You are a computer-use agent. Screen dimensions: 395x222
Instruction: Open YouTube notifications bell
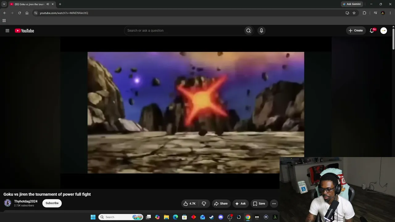pyautogui.click(x=372, y=31)
